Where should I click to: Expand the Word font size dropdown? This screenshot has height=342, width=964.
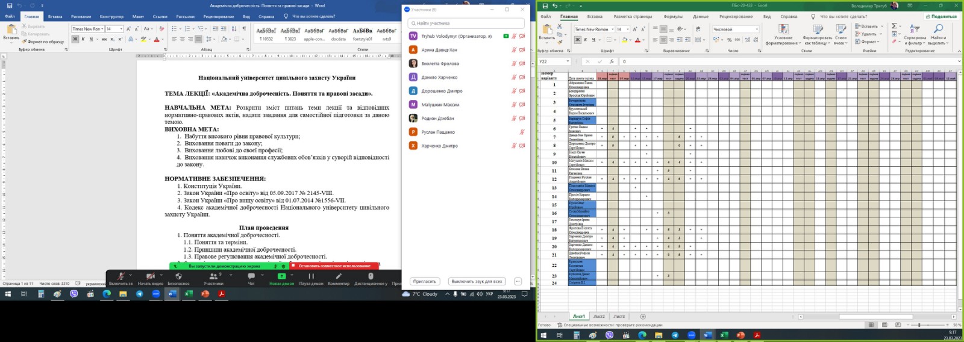click(x=121, y=29)
